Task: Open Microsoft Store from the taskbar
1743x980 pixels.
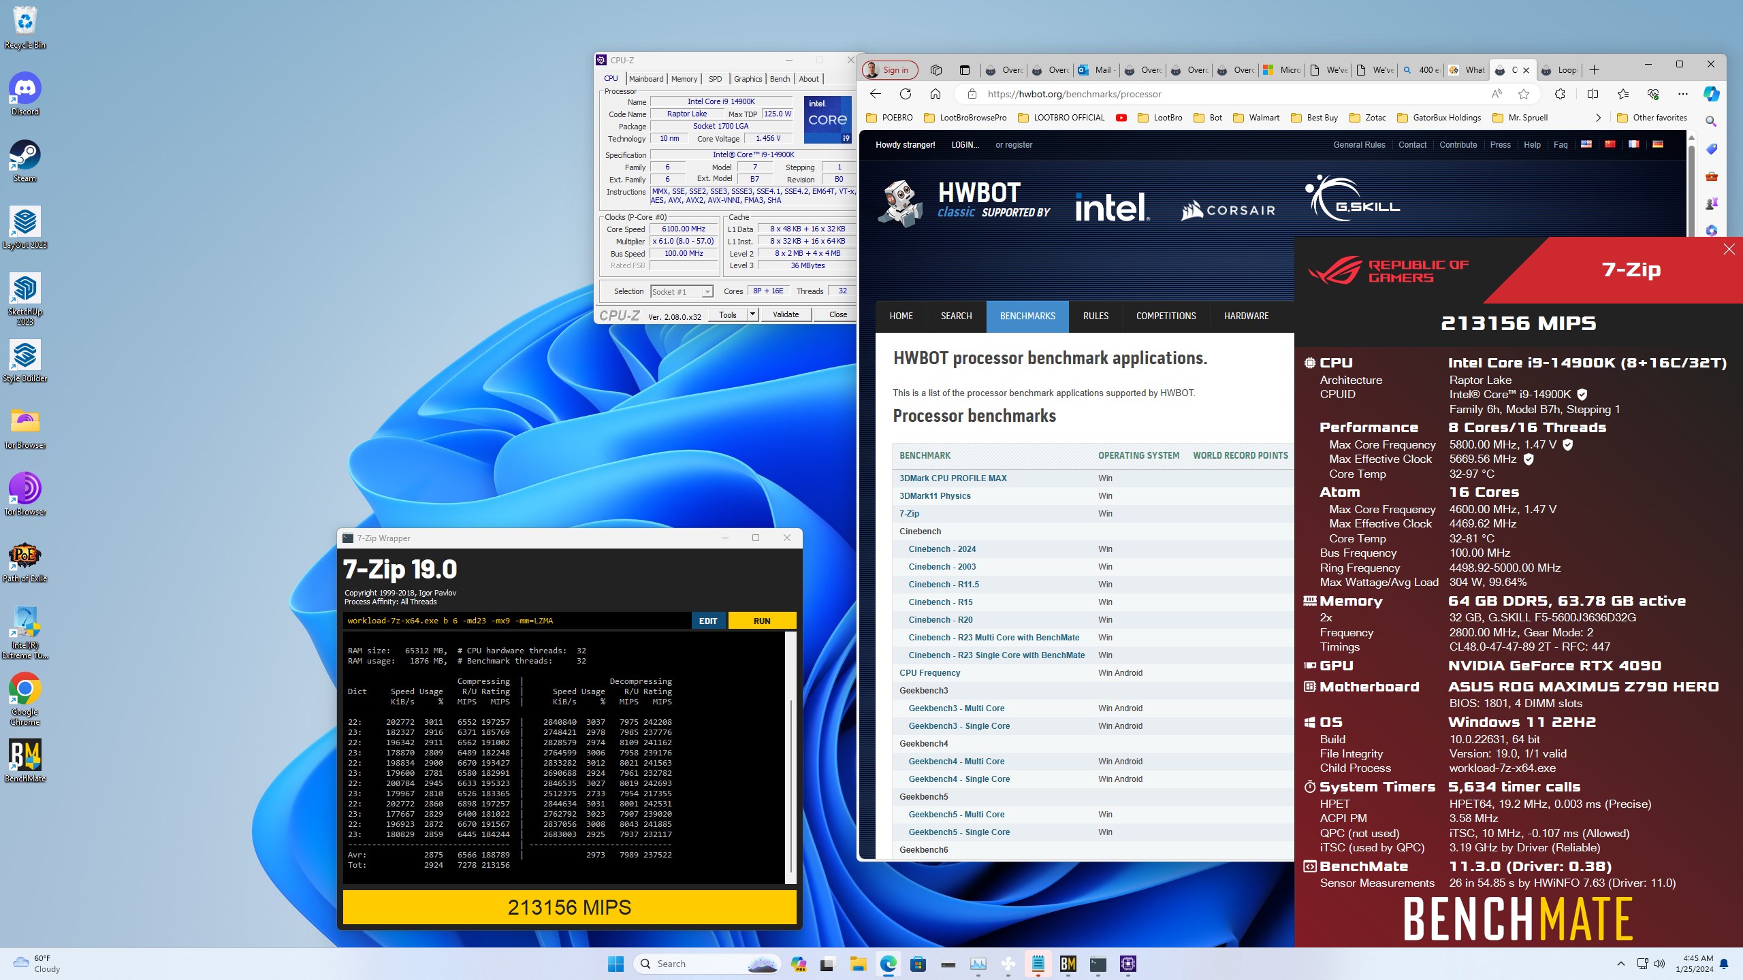Action: pyautogui.click(x=918, y=964)
